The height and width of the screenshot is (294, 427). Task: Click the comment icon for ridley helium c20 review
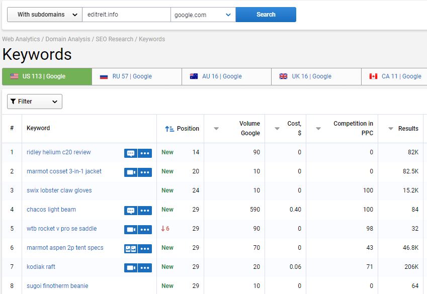[x=131, y=153]
